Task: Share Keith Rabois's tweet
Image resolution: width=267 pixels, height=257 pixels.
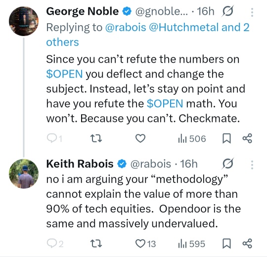Action: tap(247, 243)
